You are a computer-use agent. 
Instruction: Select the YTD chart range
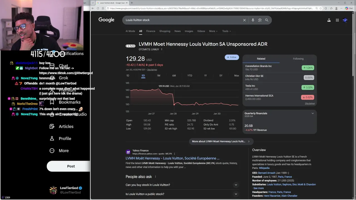190,76
